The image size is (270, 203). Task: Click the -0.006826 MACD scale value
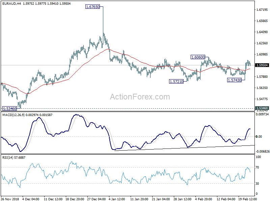tap(262, 151)
